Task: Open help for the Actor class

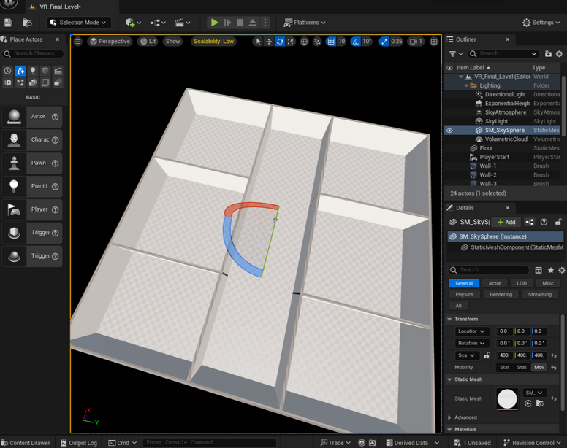Action: (56, 117)
